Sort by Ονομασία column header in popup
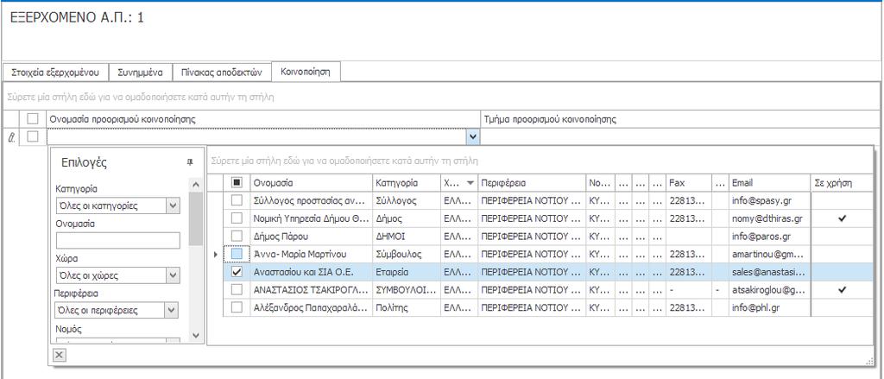 click(311, 183)
